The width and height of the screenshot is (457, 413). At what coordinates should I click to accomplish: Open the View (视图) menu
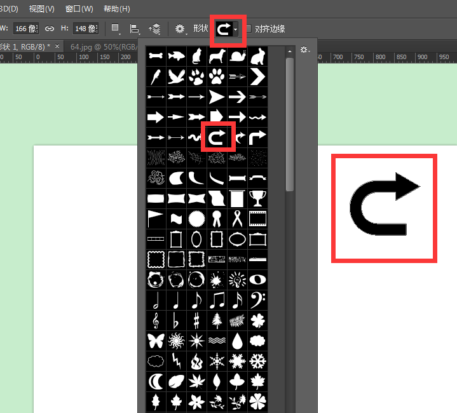pyautogui.click(x=42, y=9)
